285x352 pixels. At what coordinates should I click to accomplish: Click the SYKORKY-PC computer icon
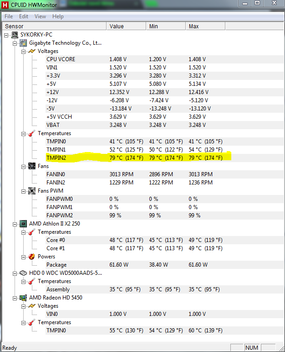(15, 35)
